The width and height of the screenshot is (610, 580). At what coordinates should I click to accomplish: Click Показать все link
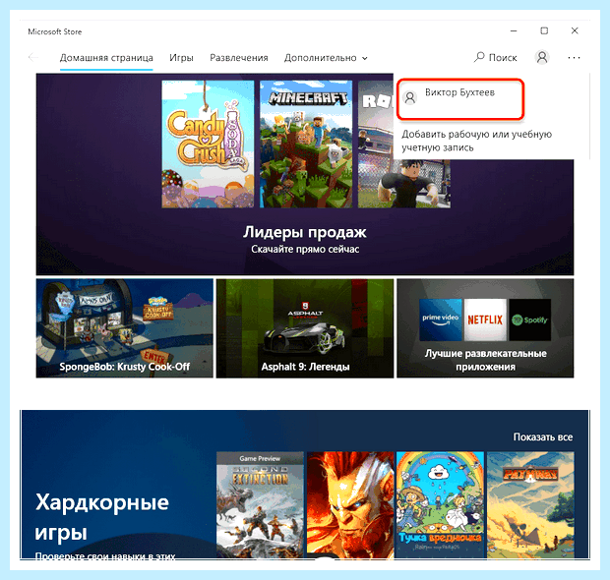[x=543, y=436]
